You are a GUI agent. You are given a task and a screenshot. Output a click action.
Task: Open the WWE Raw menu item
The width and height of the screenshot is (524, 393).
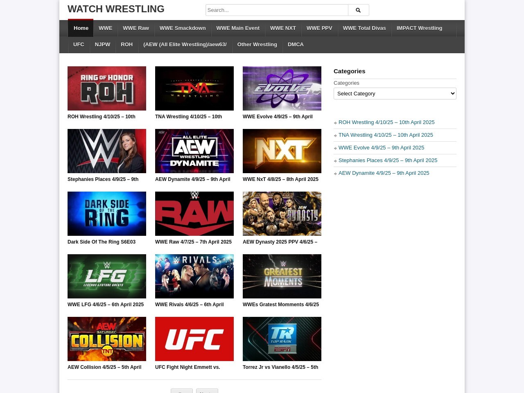tap(136, 28)
